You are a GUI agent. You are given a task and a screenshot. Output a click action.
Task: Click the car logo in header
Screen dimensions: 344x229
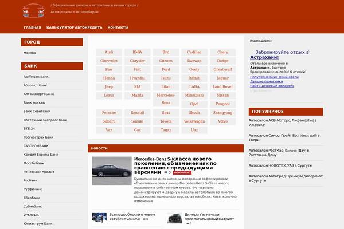click(34, 10)
